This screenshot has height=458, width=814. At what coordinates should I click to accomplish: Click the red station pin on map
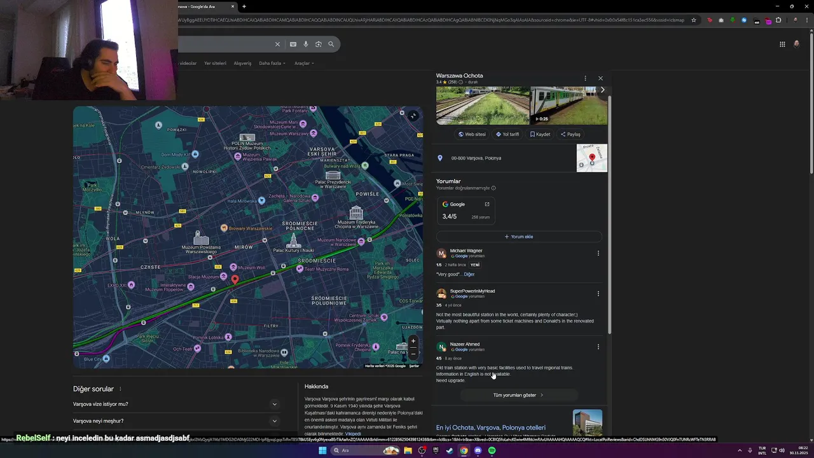235,279
